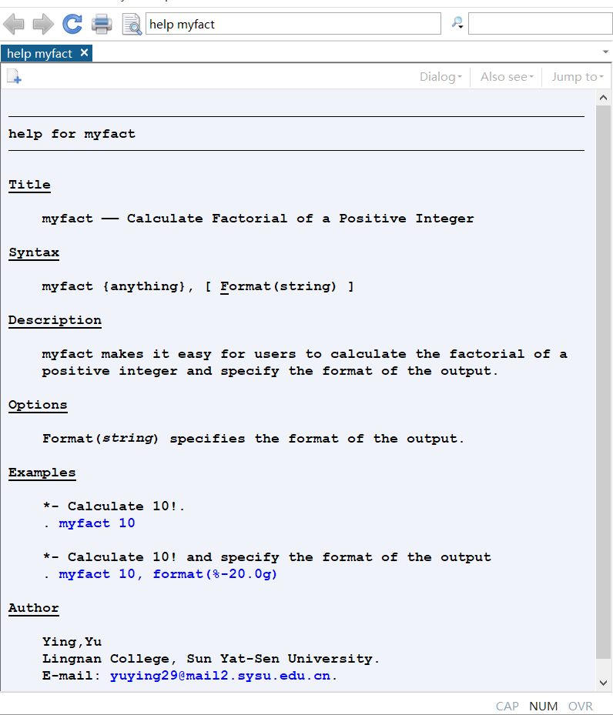This screenshot has width=613, height=715.
Task: Click the CAP status bar indicator
Action: (x=507, y=706)
